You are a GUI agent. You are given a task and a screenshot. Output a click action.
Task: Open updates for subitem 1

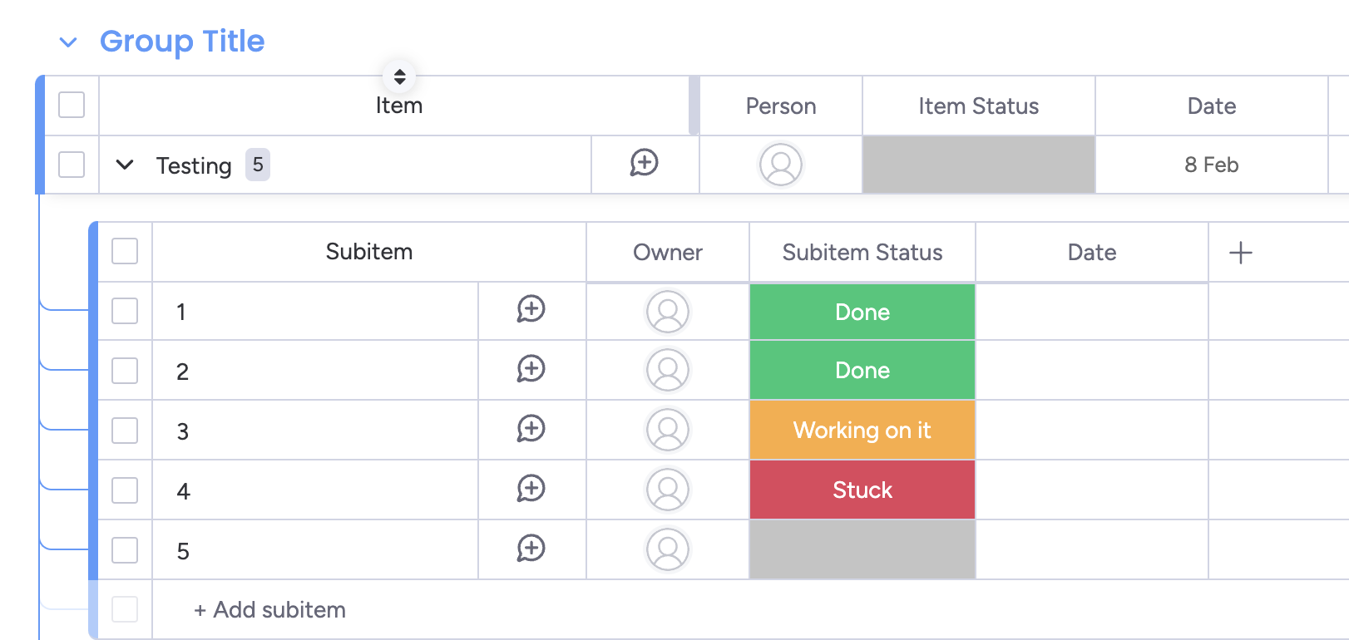[x=531, y=309]
